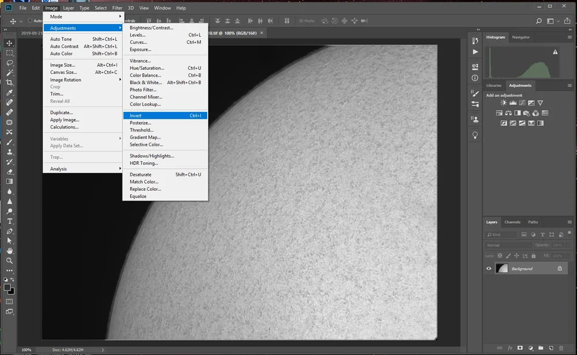Screen dimensions: 577x355
Task: Expand the Mode submenu
Action: click(83, 17)
